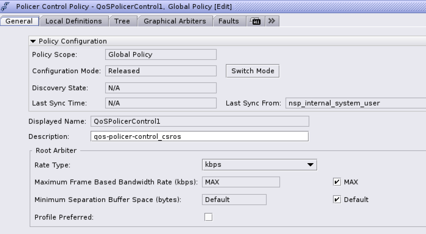Click the Maximum Frame Based Bandwidth Rate field

tap(241, 182)
